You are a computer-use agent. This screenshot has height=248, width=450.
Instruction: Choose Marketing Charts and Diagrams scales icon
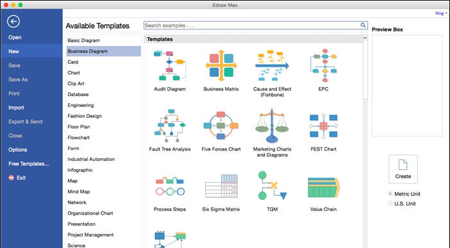coord(272,126)
